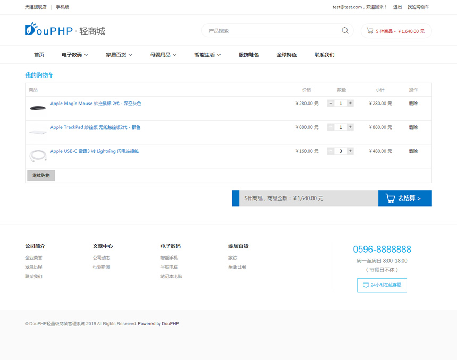
Task: Open 企业荣誉 footer link
Action: click(33, 258)
